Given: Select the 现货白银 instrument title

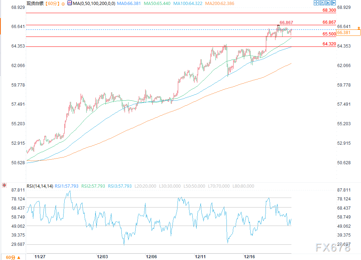Looking at the screenshot, I should point(35,3).
